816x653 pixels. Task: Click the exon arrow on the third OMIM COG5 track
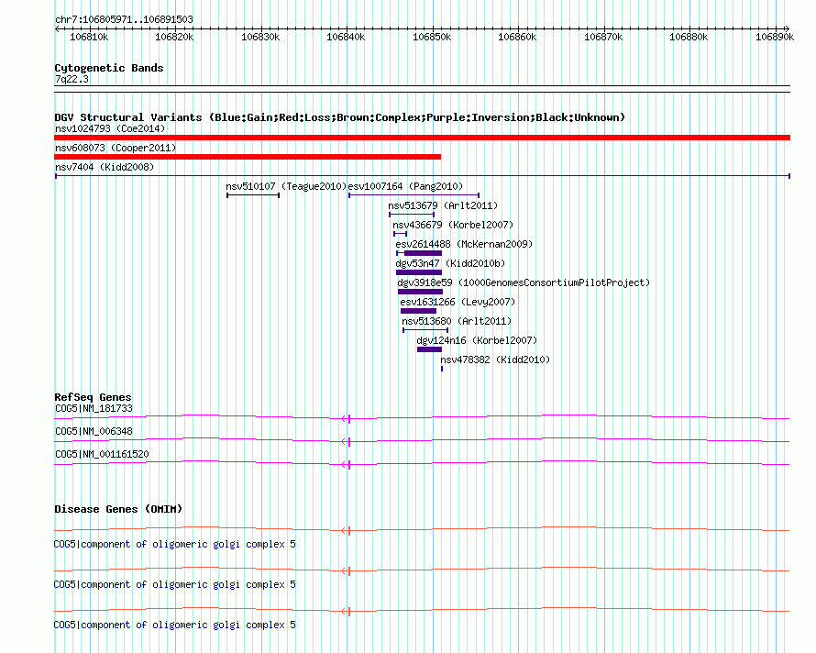click(x=346, y=612)
